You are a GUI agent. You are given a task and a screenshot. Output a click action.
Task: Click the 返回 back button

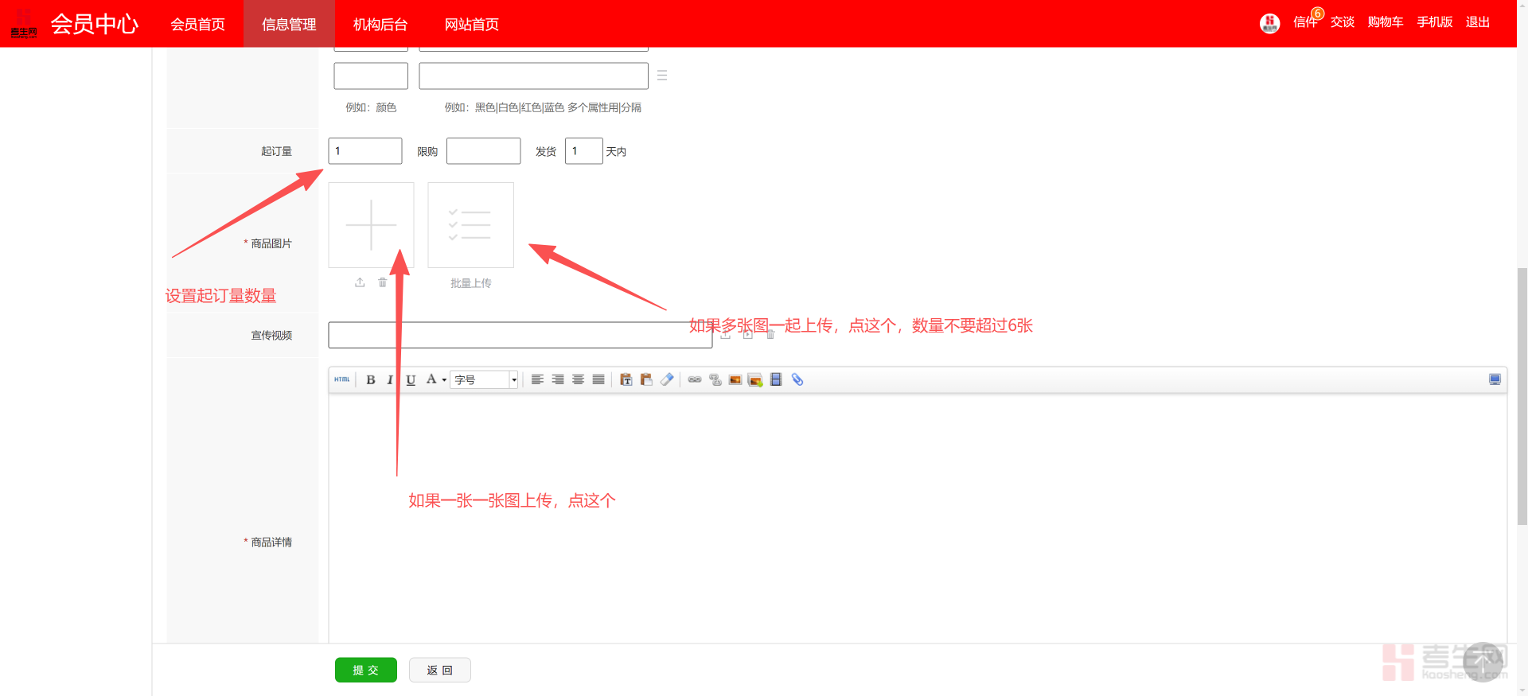click(439, 670)
